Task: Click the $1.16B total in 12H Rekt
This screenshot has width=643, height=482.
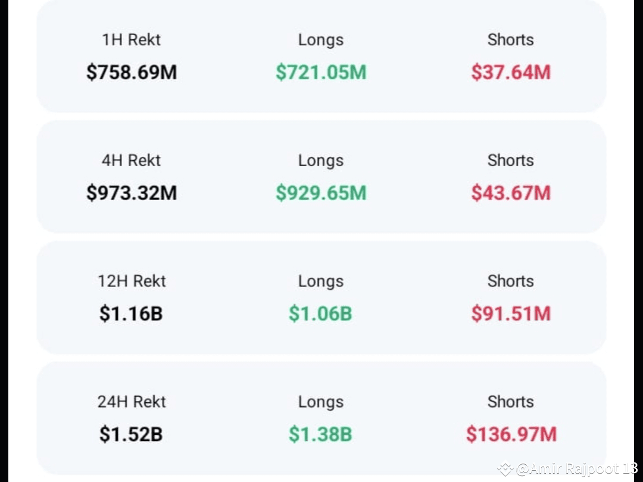Action: pos(131,314)
